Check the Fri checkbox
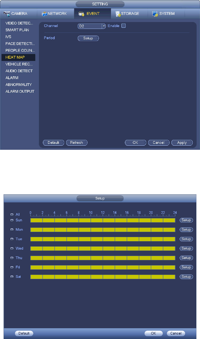 (x=12, y=267)
